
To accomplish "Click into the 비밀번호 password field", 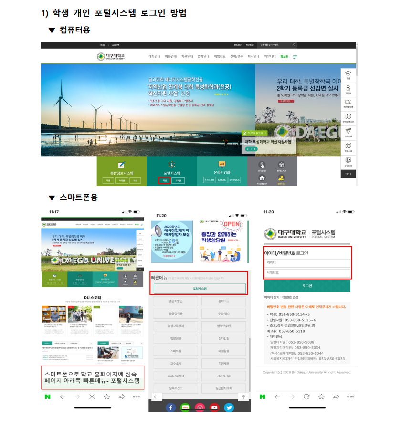I will pos(307,272).
